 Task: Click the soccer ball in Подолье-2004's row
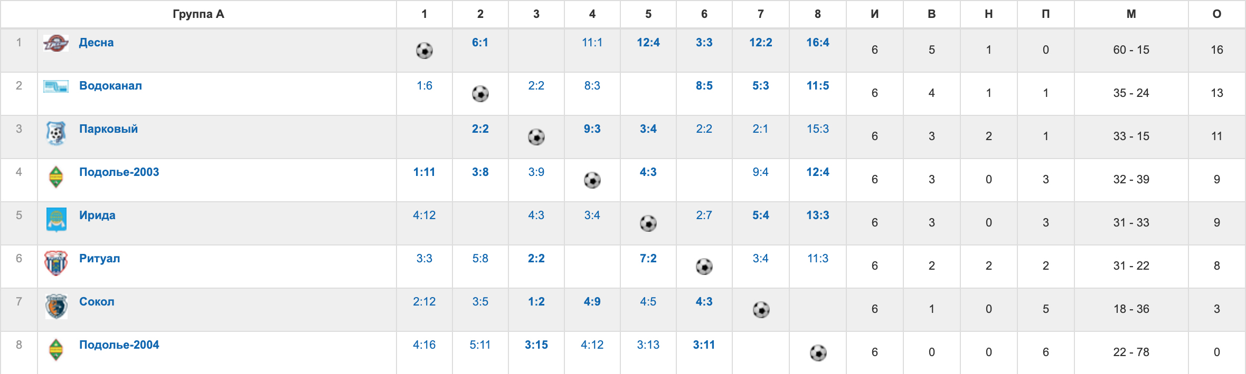coord(818,353)
